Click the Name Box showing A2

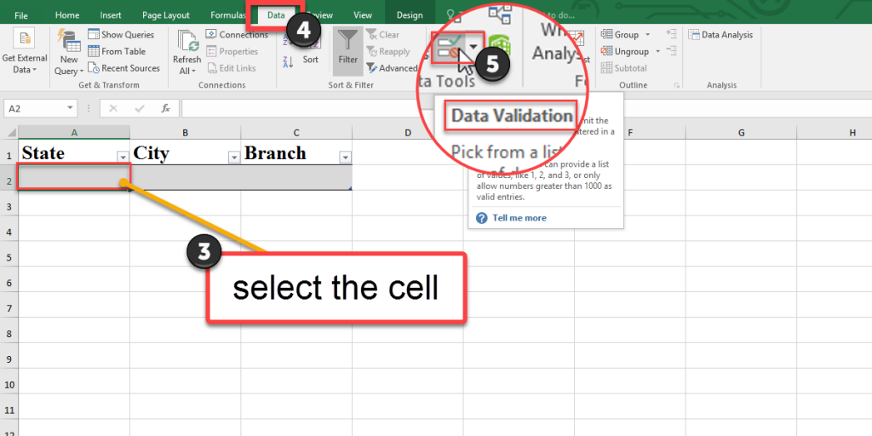(x=34, y=108)
